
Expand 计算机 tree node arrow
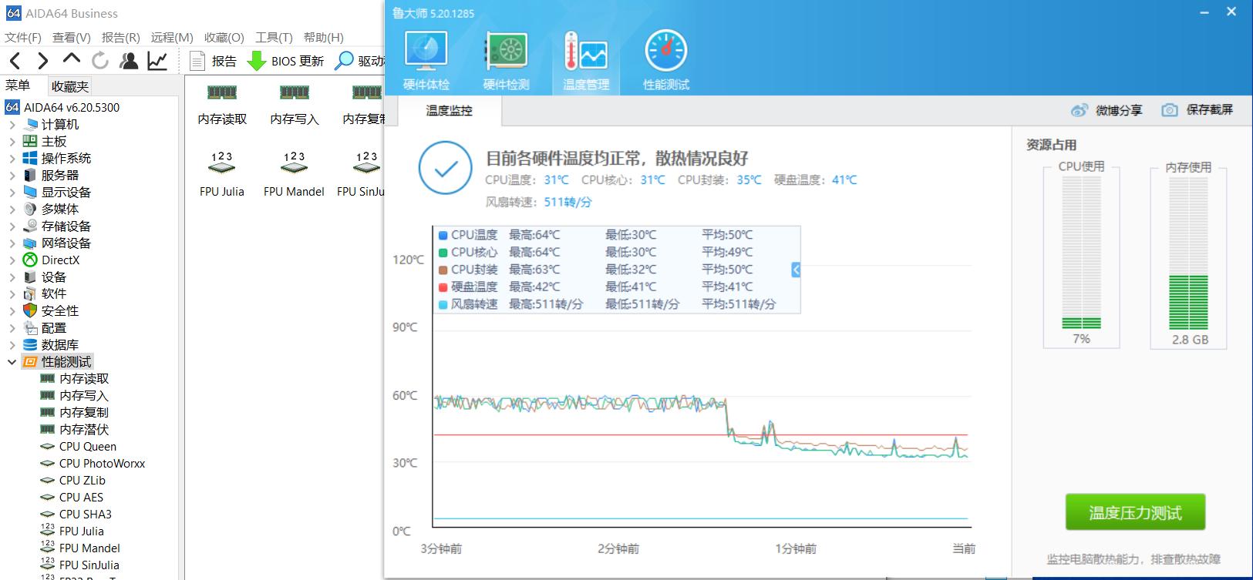pos(12,124)
